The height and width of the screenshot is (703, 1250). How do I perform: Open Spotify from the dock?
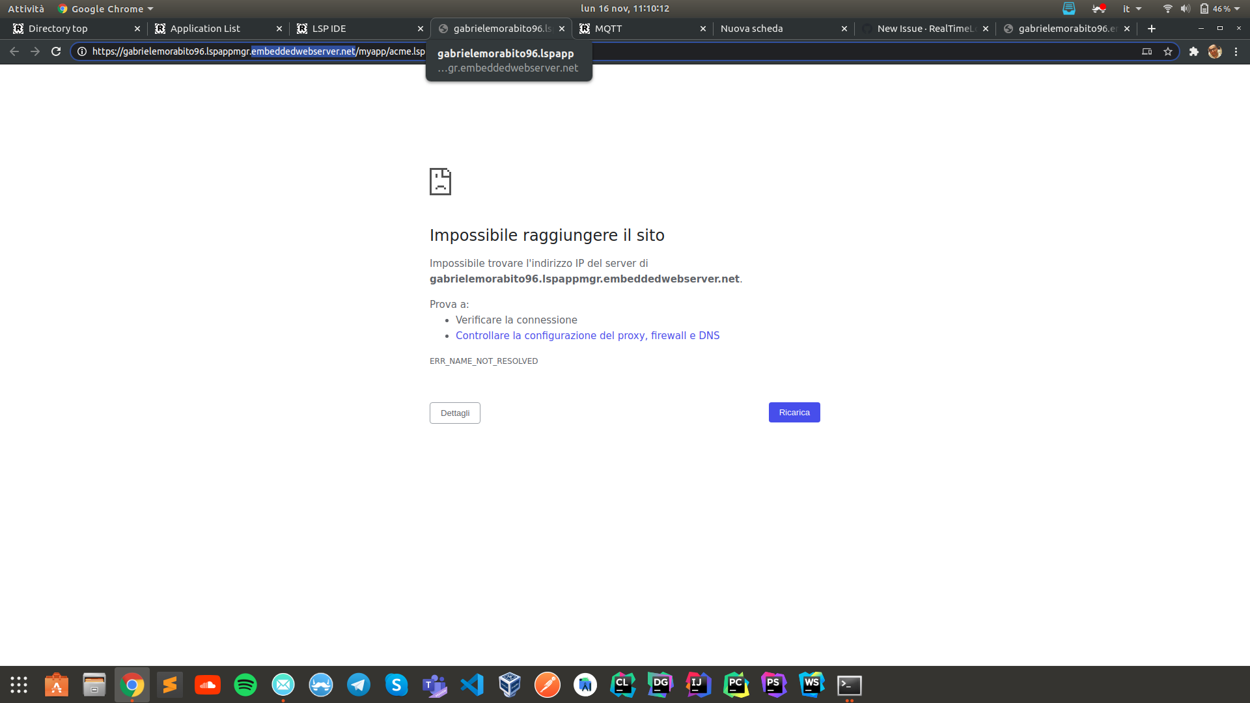pyautogui.click(x=245, y=685)
